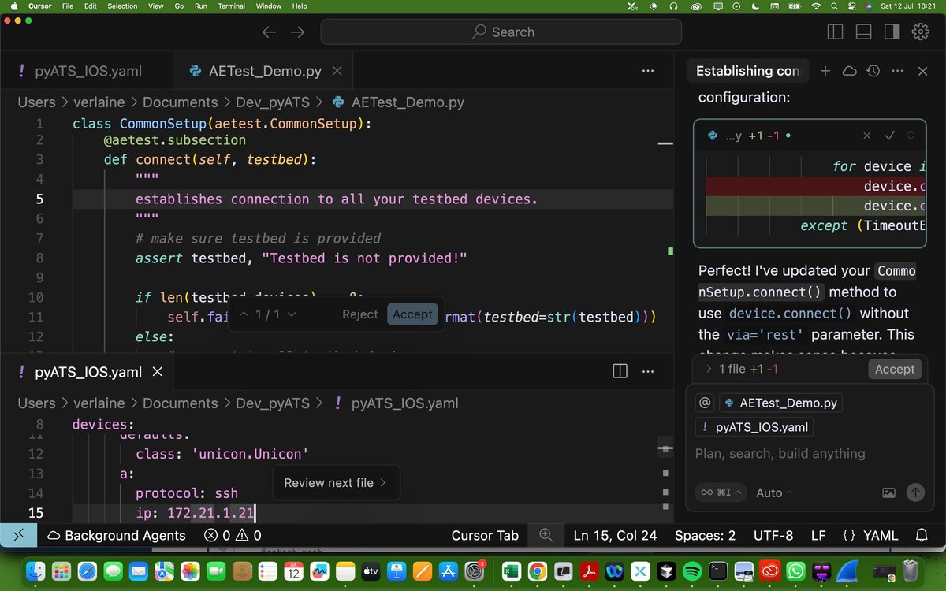Screen dimensions: 946x591
Task: Change encoding via UTF-8
Action: click(773, 535)
